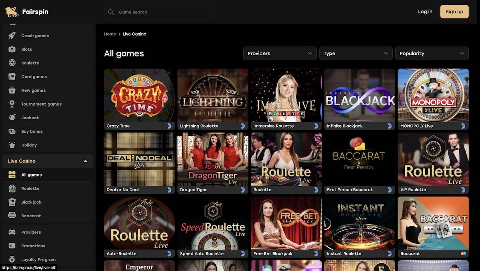480x271 pixels.
Task: Go to Home via breadcrumb
Action: [x=110, y=34]
